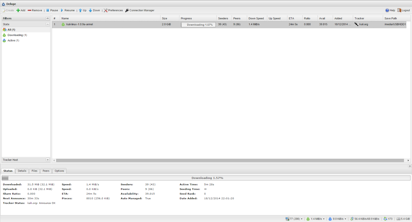This screenshot has width=412, height=222.
Task: Sort by the Peers column header
Action: 239,18
